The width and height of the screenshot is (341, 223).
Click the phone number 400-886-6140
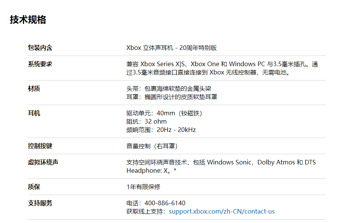[165, 203]
